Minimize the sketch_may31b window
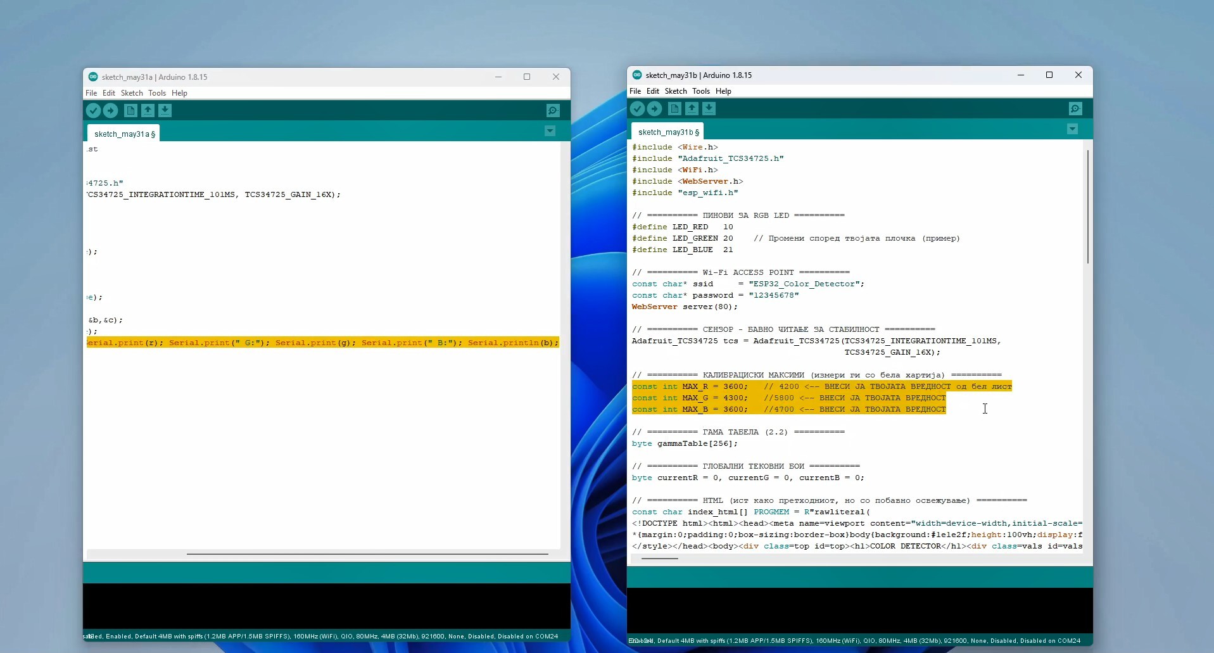 (1021, 75)
